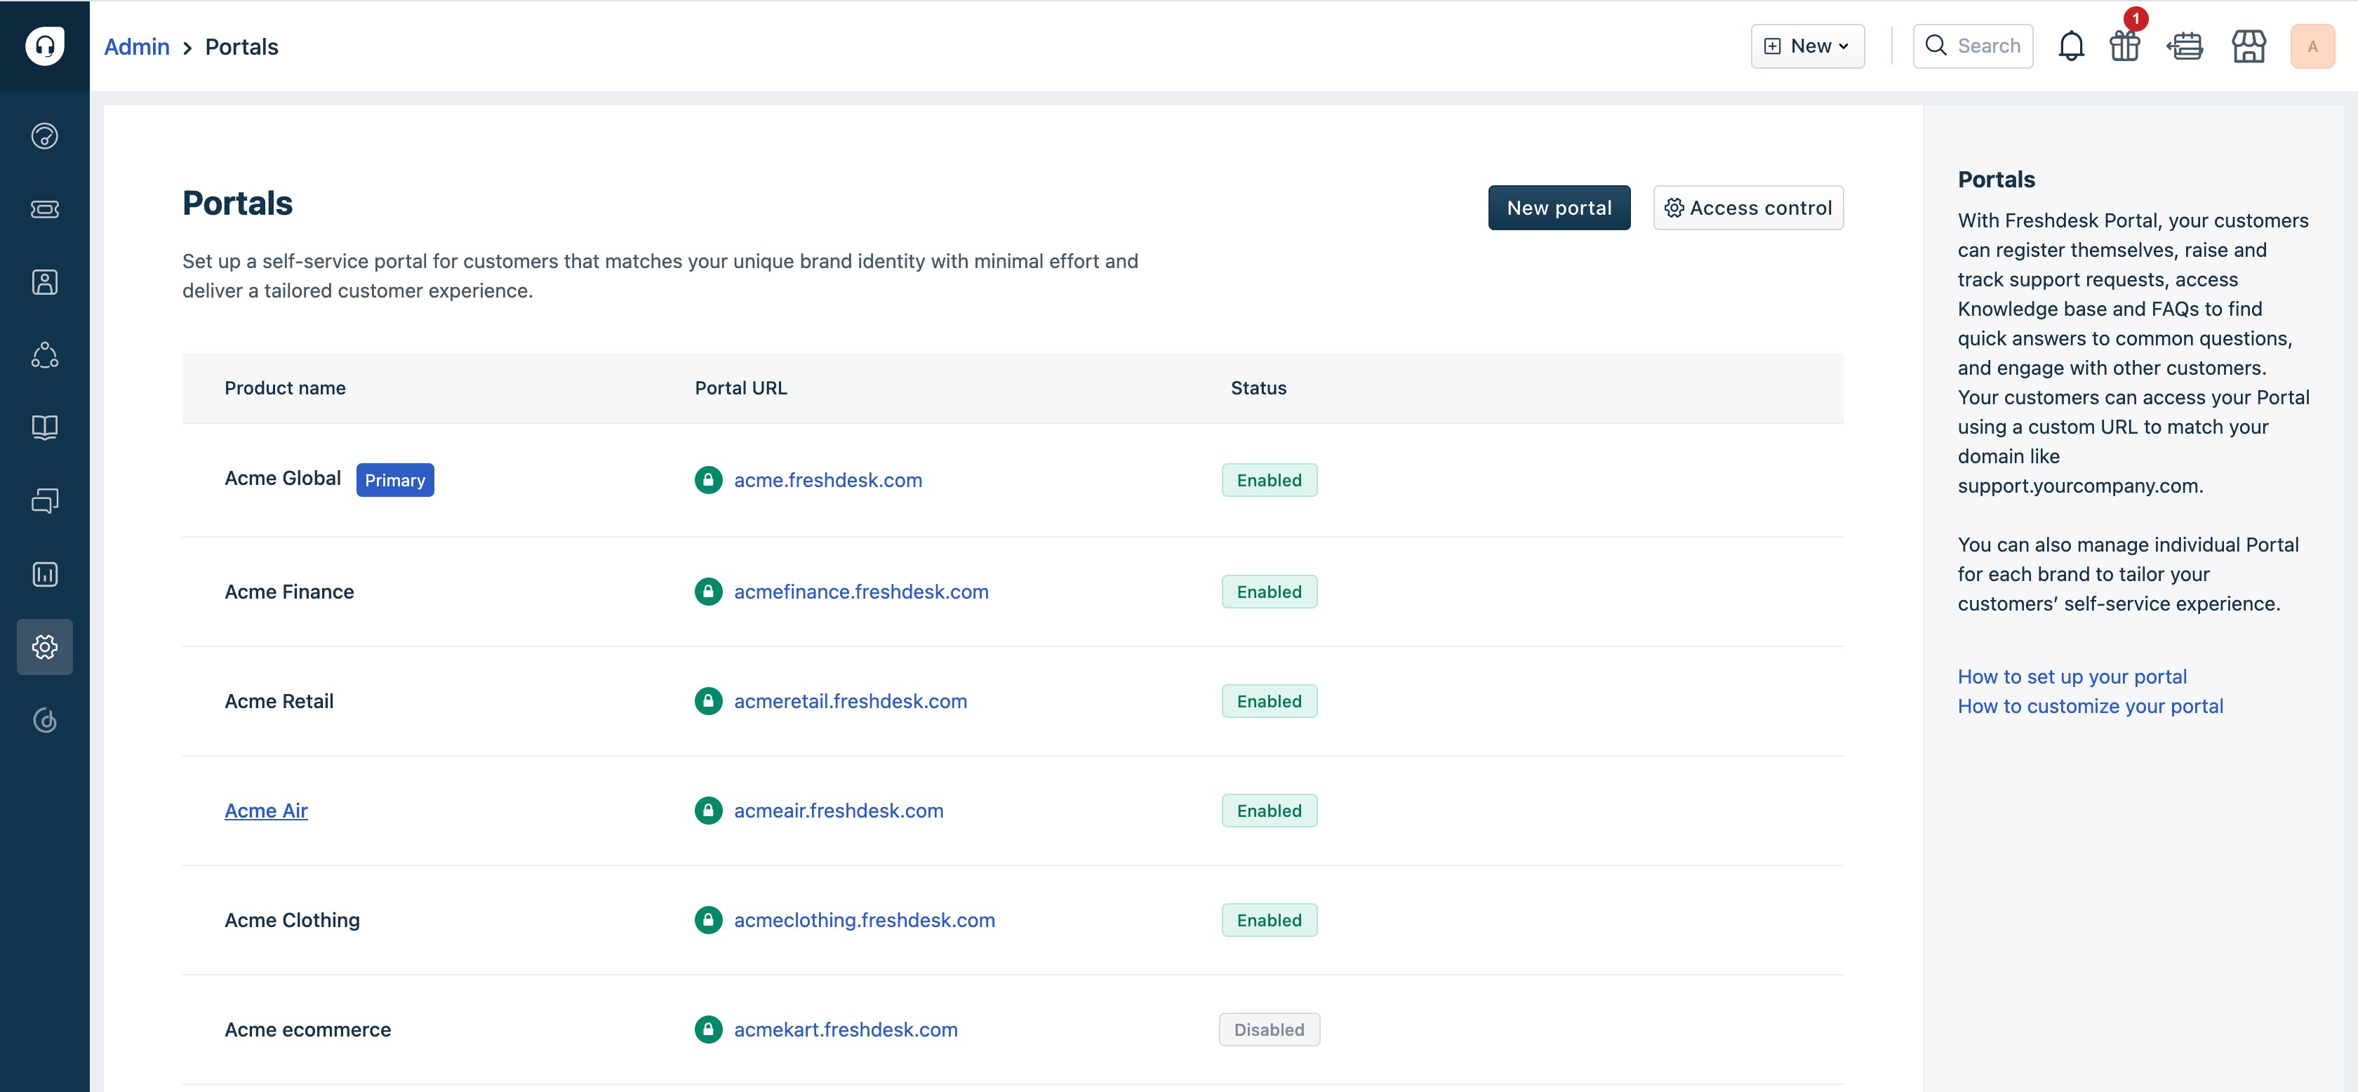Open the Tickets sidebar icon
2358x1092 pixels.
pos(45,210)
